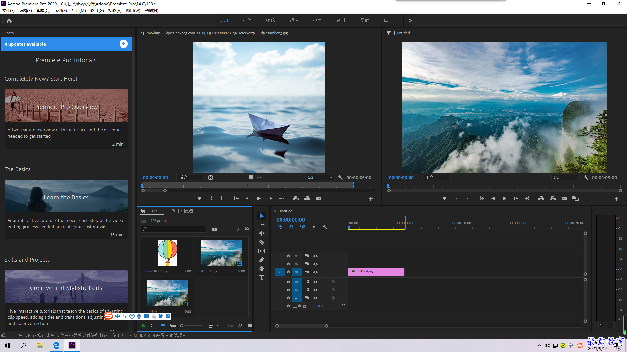627x352 pixels.
Task: Click Overwrite button in Source monitor
Action: click(x=307, y=198)
